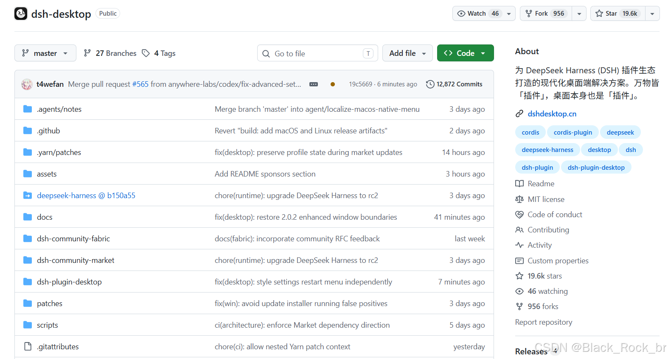Open the Add file dropdown

click(x=407, y=53)
